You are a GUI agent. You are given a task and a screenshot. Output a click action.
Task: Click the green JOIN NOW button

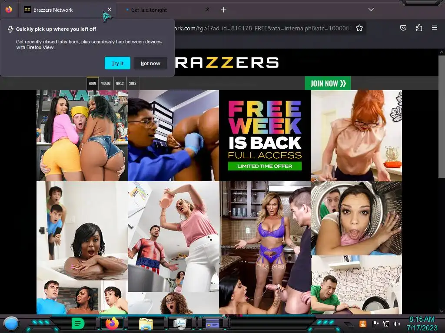328,83
